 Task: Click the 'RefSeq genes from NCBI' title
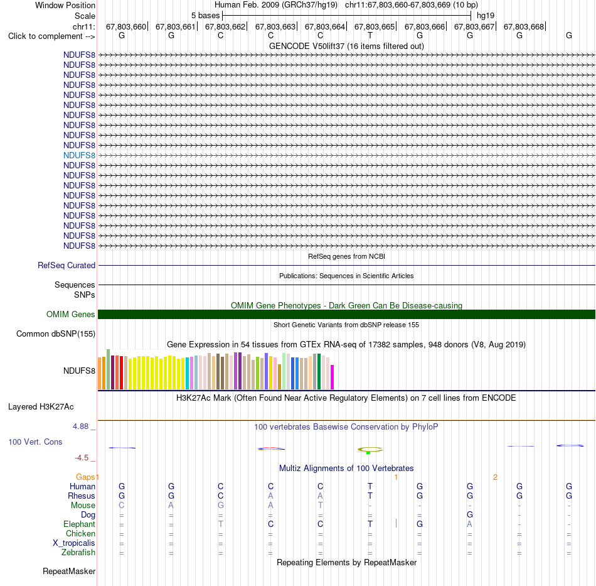click(x=346, y=256)
